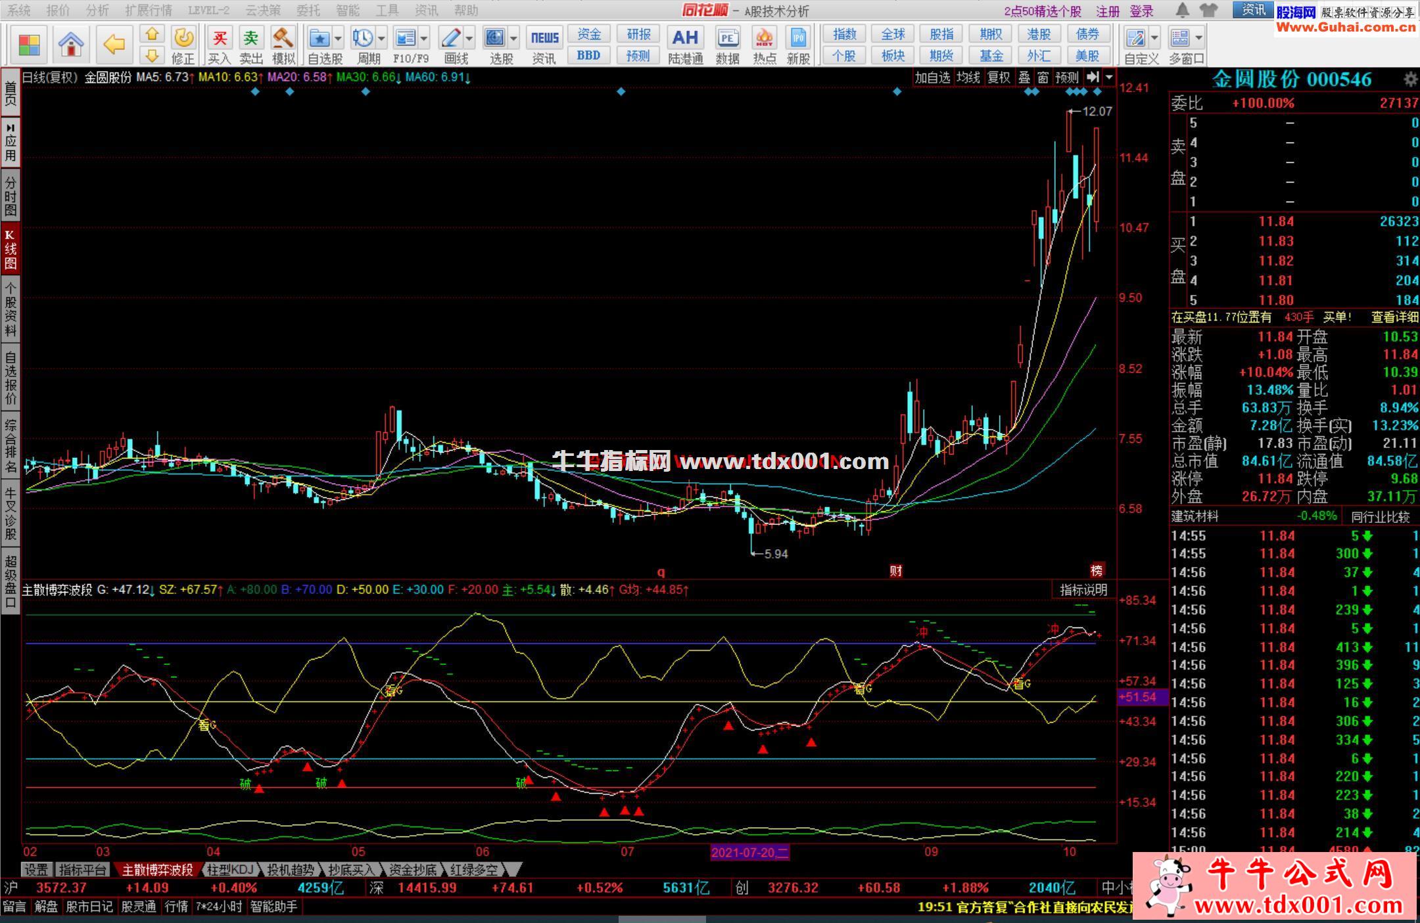The image size is (1420, 923).
Task: Toggle the 窗 window option on chart
Action: pyautogui.click(x=1043, y=78)
